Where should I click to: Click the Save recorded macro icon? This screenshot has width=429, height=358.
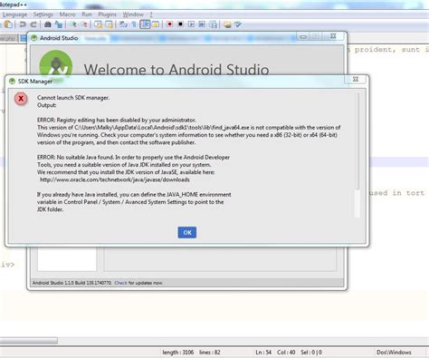213,24
